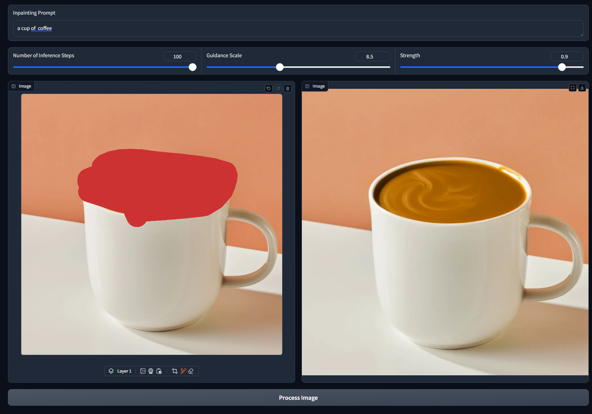
Task: Select the brush drawing tool
Action: tap(183, 371)
